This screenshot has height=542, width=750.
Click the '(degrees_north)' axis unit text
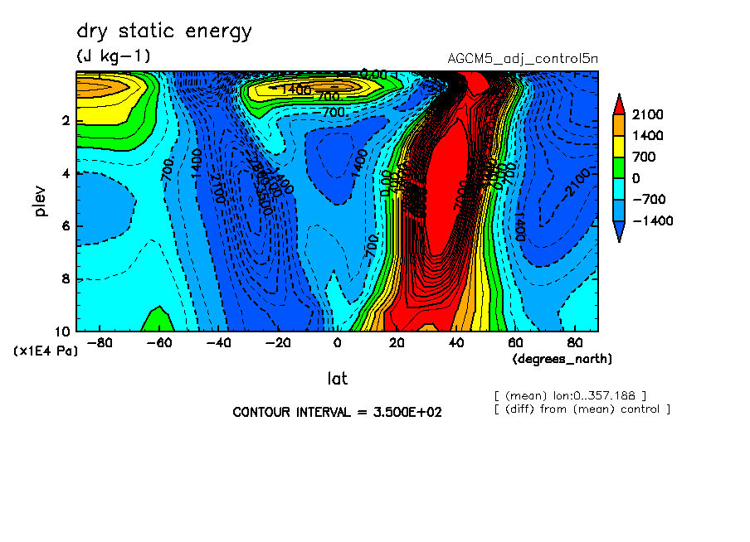pyautogui.click(x=562, y=359)
